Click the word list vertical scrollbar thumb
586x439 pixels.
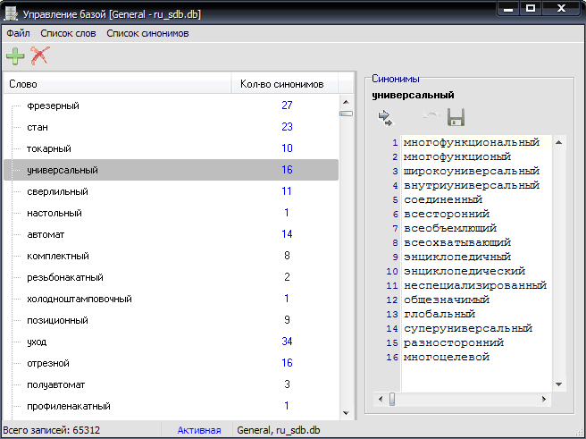coord(346,113)
